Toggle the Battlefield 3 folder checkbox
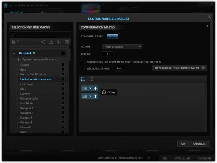 (x=63, y=53)
